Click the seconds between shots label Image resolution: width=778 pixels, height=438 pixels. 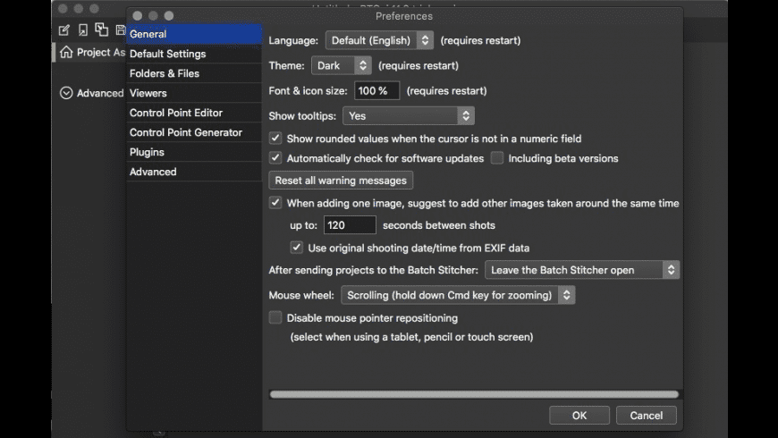click(x=438, y=225)
